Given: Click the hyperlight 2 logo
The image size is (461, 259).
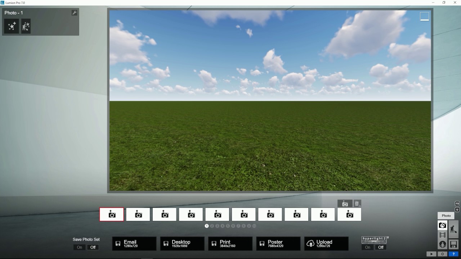Looking at the screenshot, I should (x=375, y=240).
